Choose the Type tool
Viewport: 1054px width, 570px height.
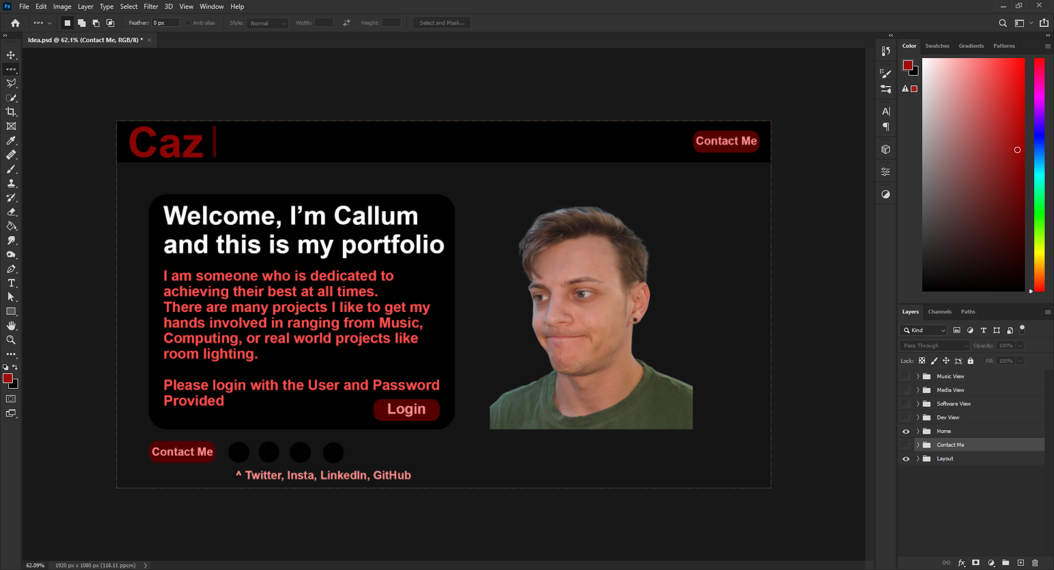coord(11,283)
